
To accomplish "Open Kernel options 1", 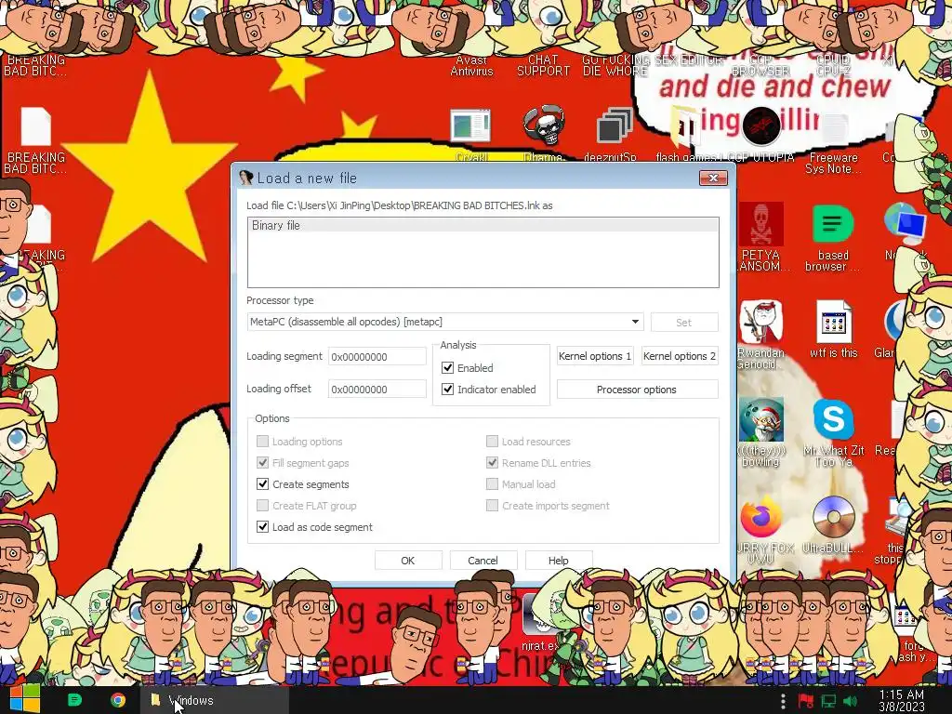I will point(595,356).
